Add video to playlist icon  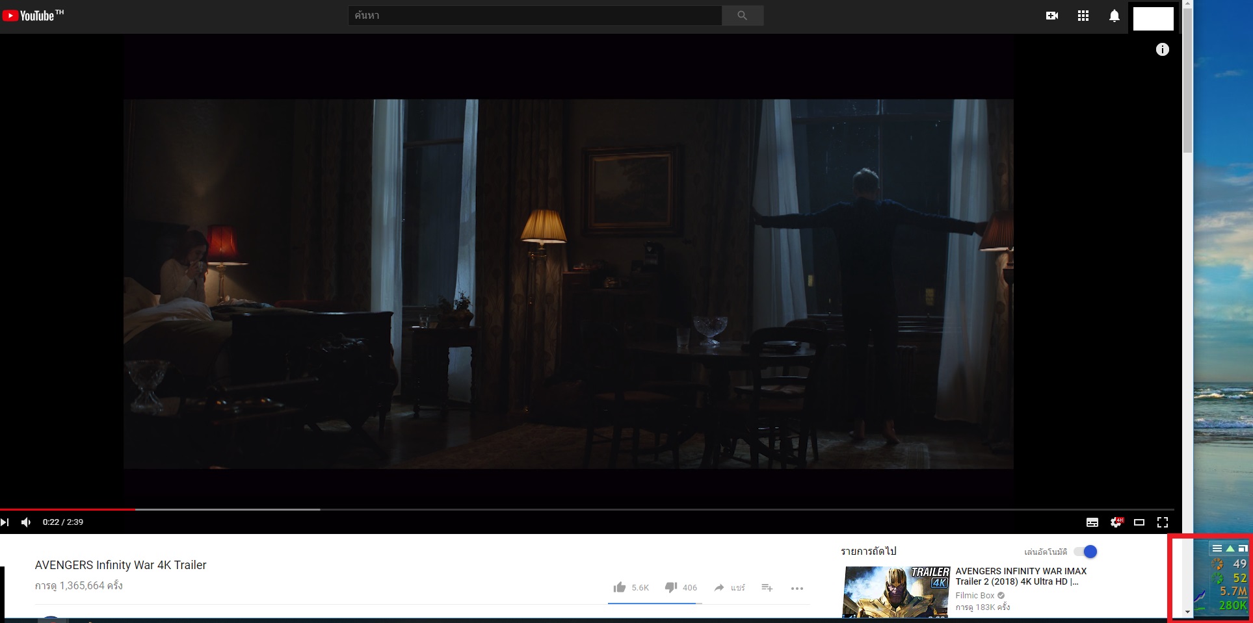pos(767,588)
